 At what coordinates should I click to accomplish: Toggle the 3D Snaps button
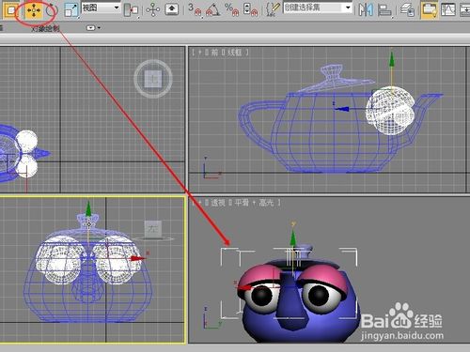click(x=195, y=9)
